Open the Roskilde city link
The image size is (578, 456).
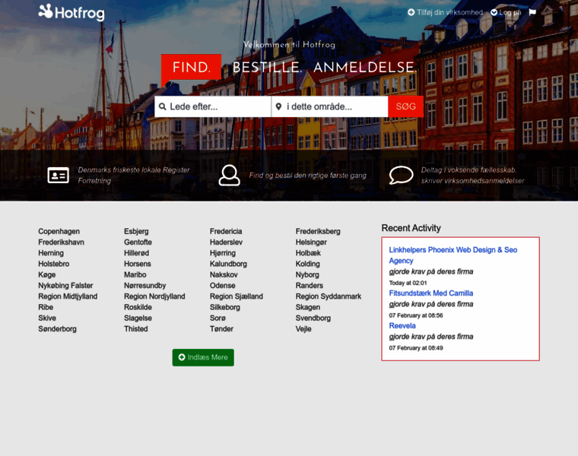click(138, 307)
